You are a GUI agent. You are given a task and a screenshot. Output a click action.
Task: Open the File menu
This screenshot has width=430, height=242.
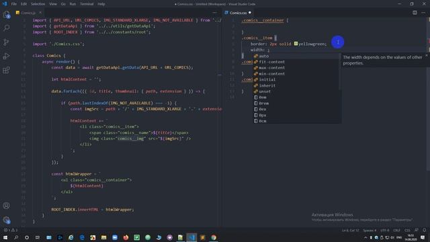pyautogui.click(x=13, y=4)
